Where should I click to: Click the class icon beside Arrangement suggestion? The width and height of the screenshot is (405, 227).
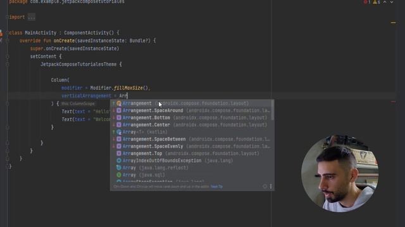click(x=119, y=103)
